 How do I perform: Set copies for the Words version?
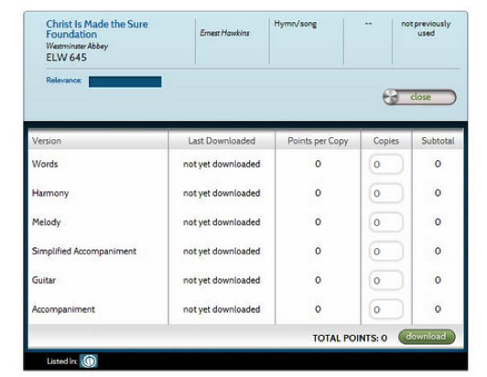pos(386,164)
